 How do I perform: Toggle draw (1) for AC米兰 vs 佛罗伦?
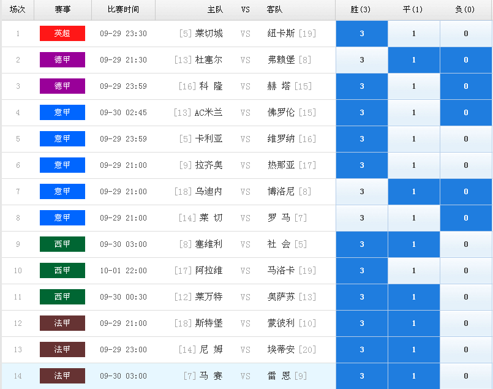click(x=414, y=113)
